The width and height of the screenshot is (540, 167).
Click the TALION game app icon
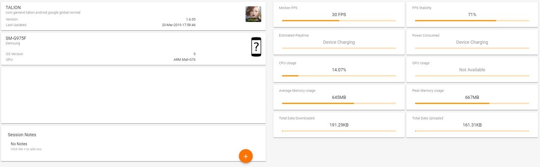coord(253,14)
